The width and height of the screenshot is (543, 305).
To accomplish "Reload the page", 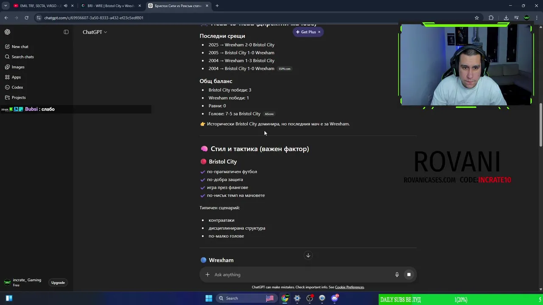I will point(26,18).
